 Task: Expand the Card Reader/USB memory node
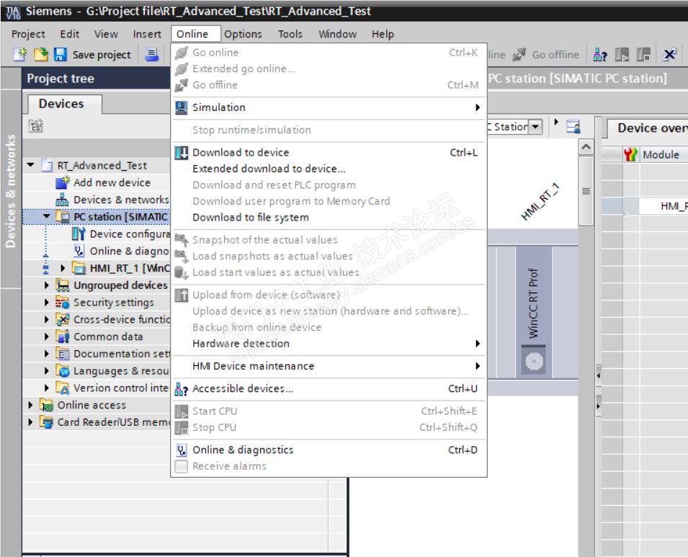(30, 422)
